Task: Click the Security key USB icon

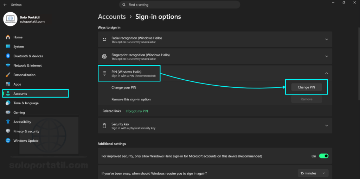Action: click(x=104, y=126)
